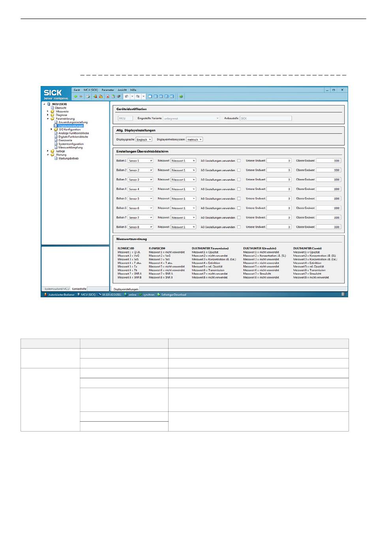Check AO Einstellungen verwenden for Balken 8

pyautogui.click(x=239, y=227)
